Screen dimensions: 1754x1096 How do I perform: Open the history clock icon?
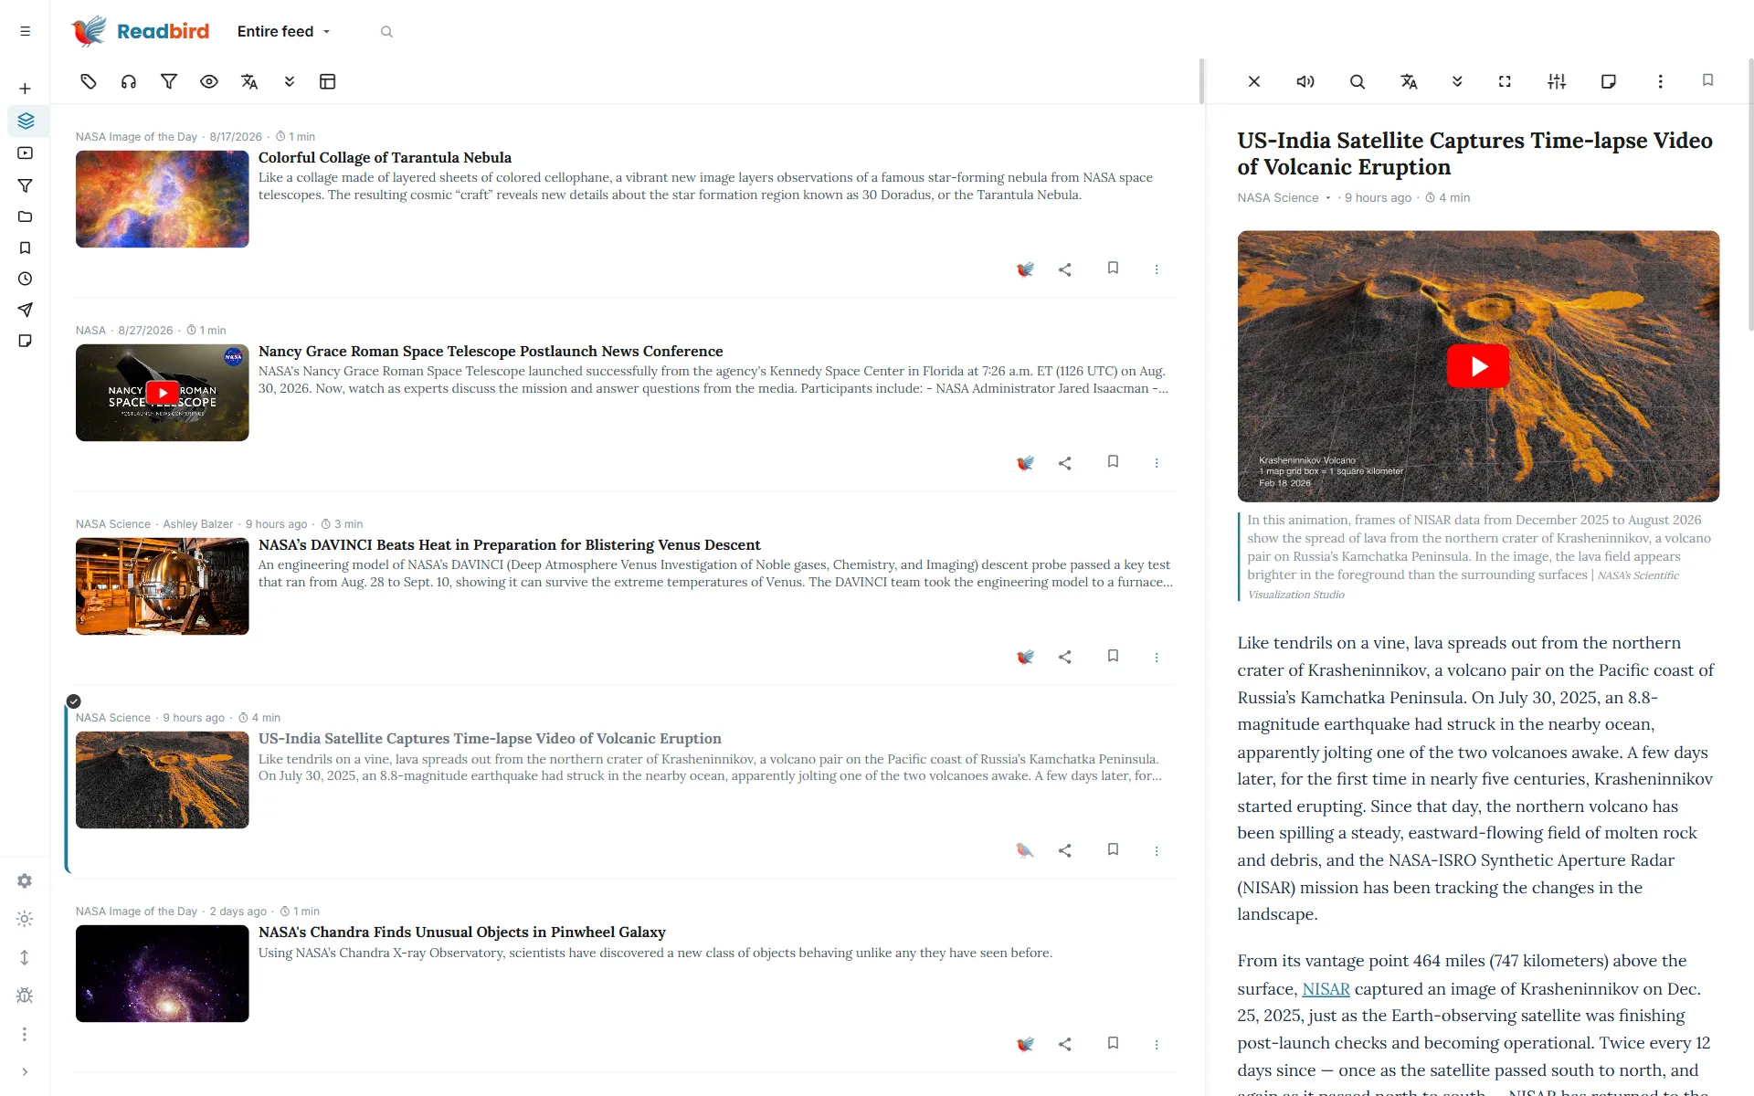(x=25, y=279)
